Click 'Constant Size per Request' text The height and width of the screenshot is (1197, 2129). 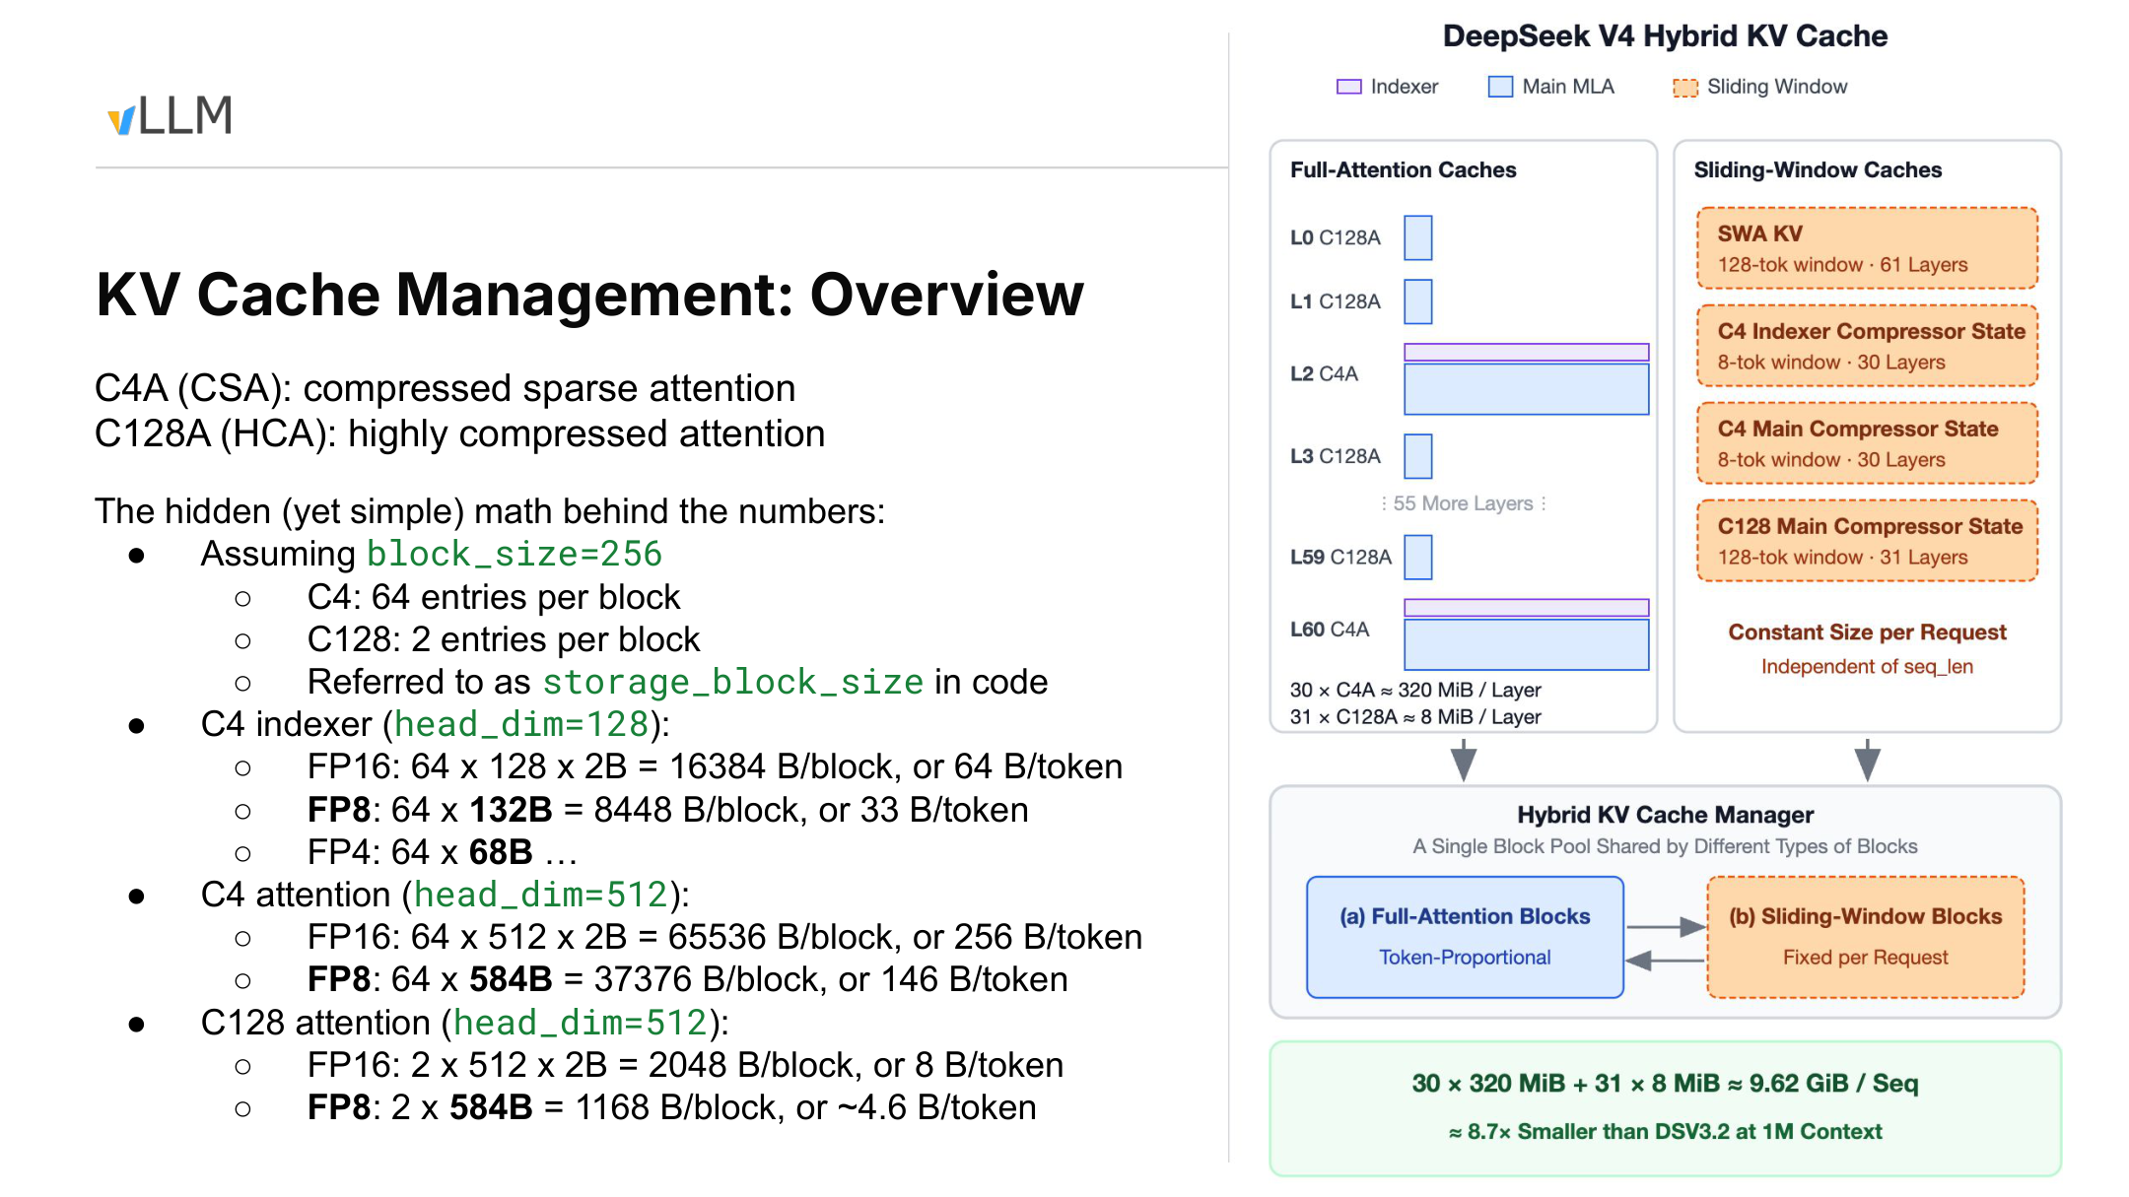coord(1867,632)
